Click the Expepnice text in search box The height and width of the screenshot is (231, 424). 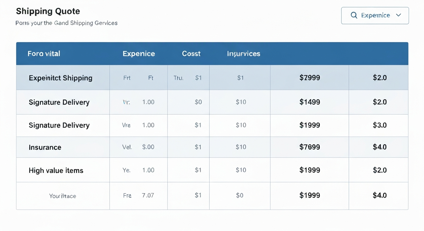pyautogui.click(x=375, y=15)
